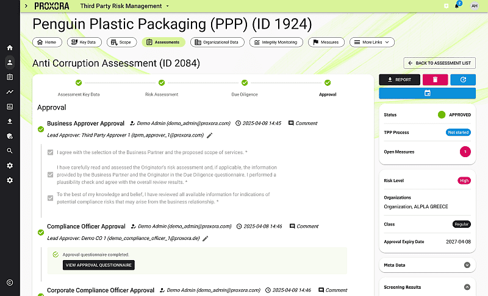The height and width of the screenshot is (296, 488).
Task: Go back to assessment list
Action: [x=439, y=63]
